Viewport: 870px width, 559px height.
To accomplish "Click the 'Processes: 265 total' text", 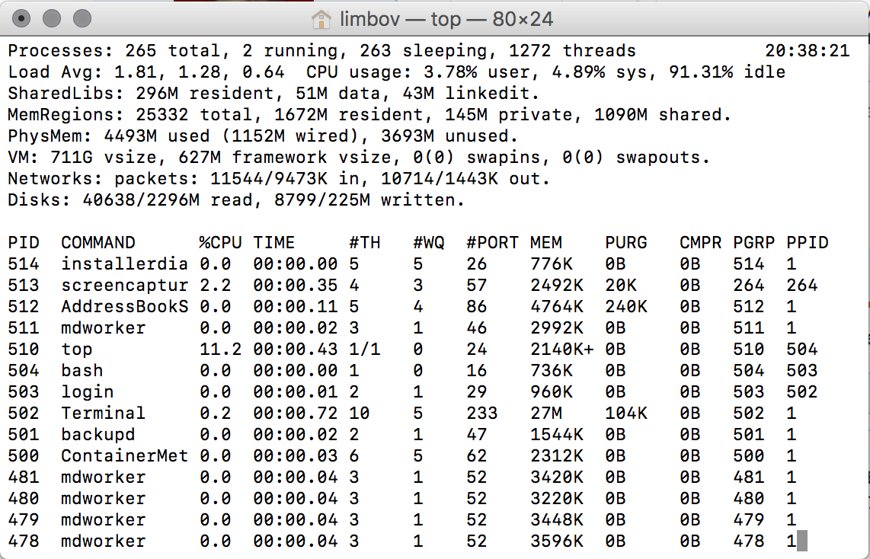I will pyautogui.click(x=114, y=51).
